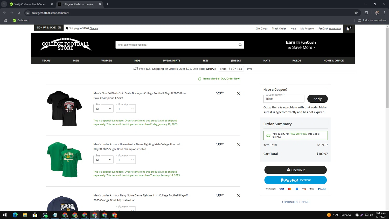The height and width of the screenshot is (219, 389).
Task: Close the collegefootballstore.com tab
Action: pyautogui.click(x=100, y=4)
